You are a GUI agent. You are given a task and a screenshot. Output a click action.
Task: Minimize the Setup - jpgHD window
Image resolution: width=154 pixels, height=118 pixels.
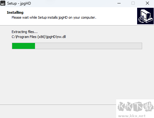coord(119,3)
